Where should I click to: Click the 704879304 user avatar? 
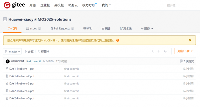pyautogui.click(x=7, y=61)
